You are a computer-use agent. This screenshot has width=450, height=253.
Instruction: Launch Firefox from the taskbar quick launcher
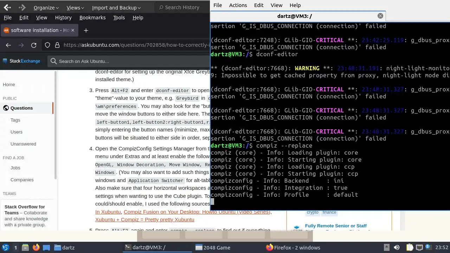point(36,247)
